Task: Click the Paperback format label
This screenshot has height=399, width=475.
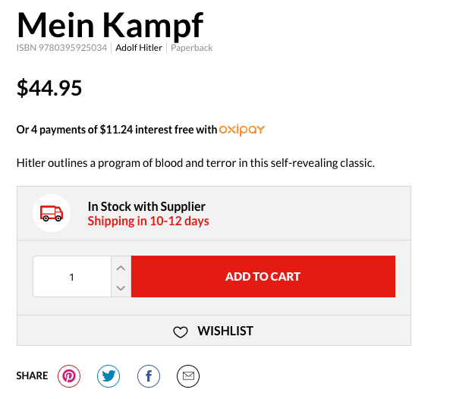Action: click(x=191, y=48)
